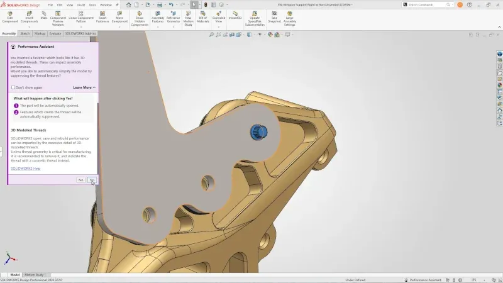This screenshot has height=283, width=503.
Task: Open the Edit menu
Action: [x=60, y=5]
